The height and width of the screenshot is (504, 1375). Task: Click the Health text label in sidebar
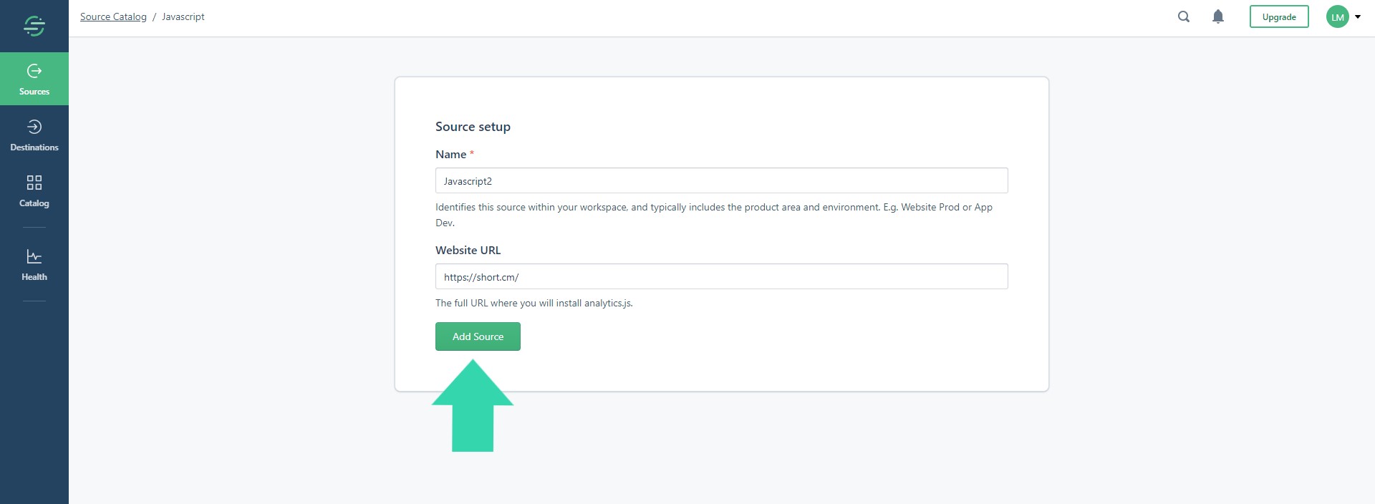[x=34, y=277]
